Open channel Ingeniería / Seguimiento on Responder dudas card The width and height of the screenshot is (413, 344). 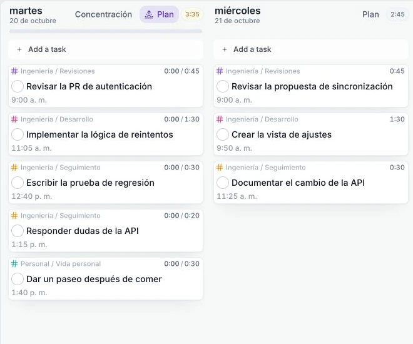(61, 216)
